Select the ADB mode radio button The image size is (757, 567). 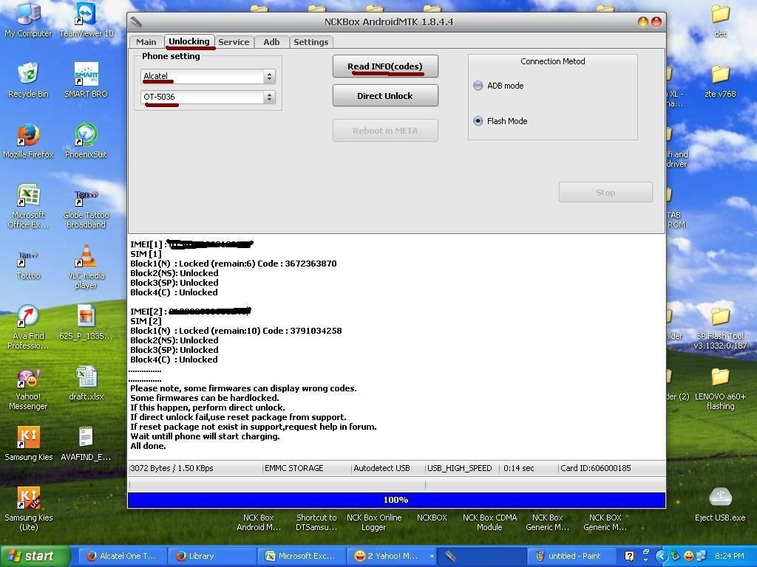coord(478,86)
